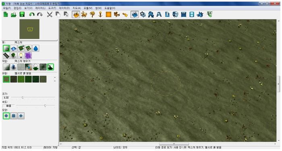Open the Data editor module icon
This screenshot has width=282, height=151.
[151, 14]
